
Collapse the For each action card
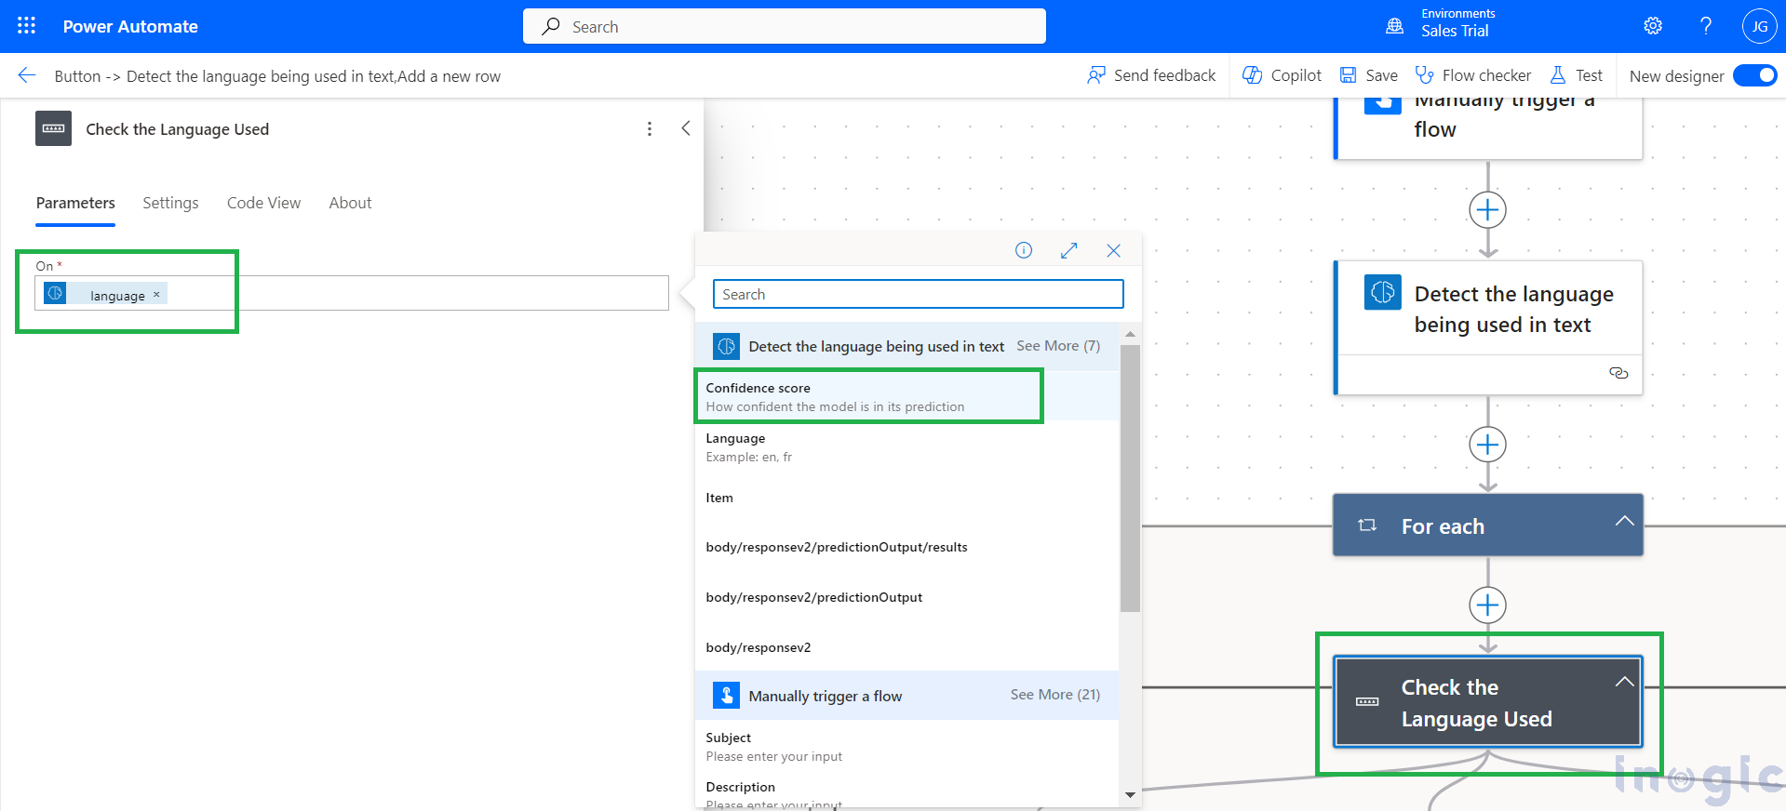pyautogui.click(x=1624, y=522)
